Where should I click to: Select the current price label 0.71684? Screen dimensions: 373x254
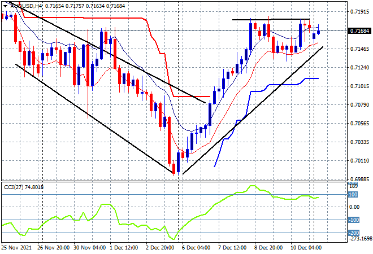coord(359,31)
